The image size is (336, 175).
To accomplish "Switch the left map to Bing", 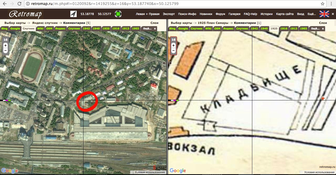I will point(4,29).
